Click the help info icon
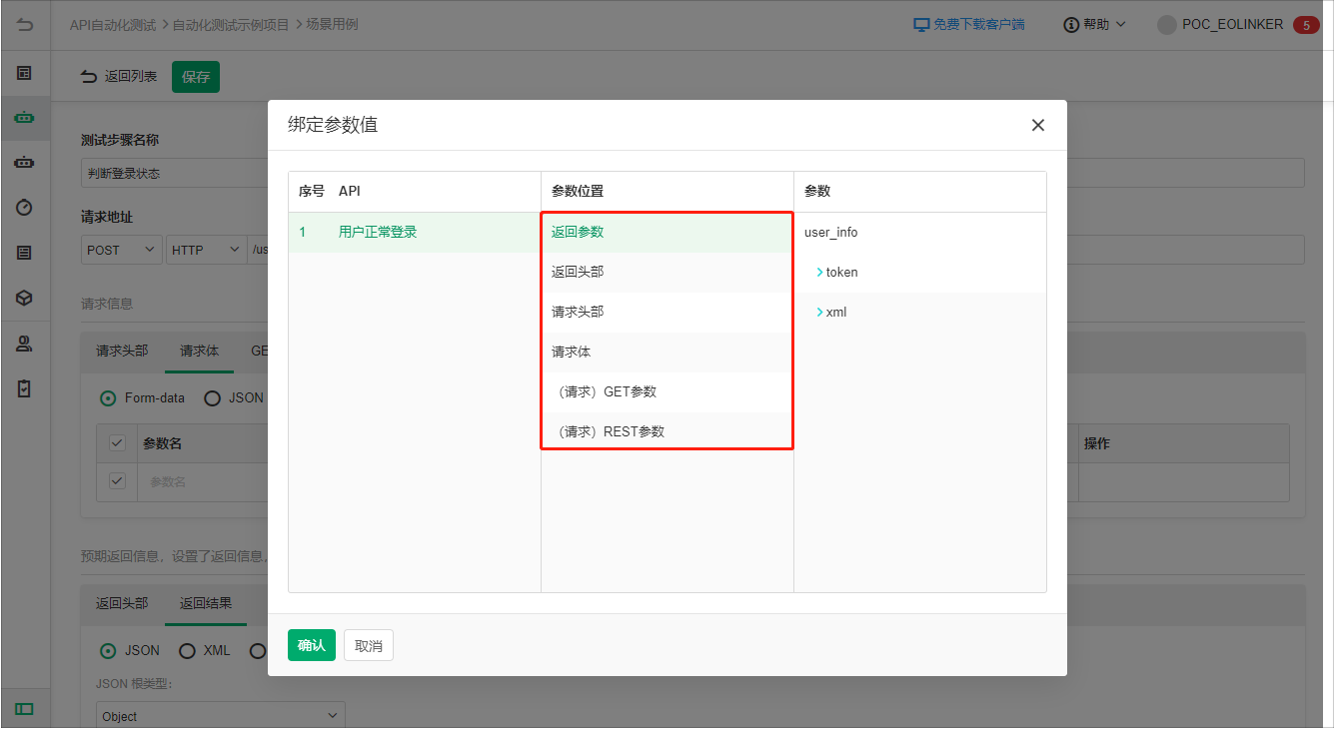 [x=1071, y=24]
